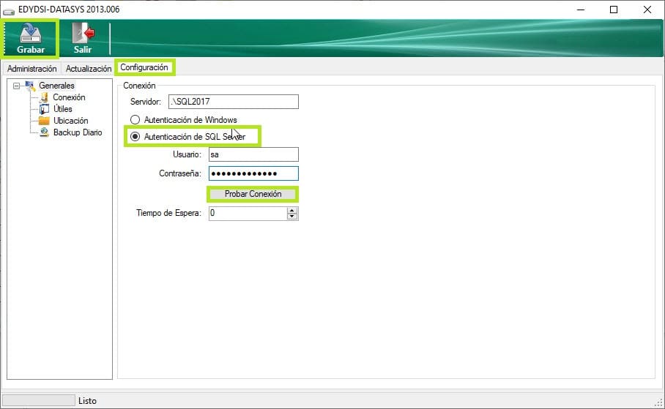Click the Ubicación folder icon
665x409 pixels.
[x=45, y=121]
